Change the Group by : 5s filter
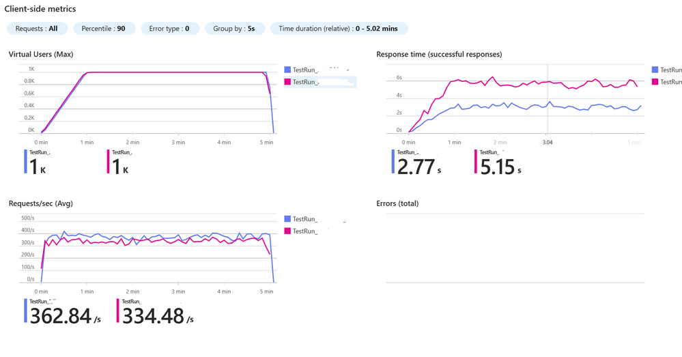The height and width of the screenshot is (357, 682). coord(235,29)
